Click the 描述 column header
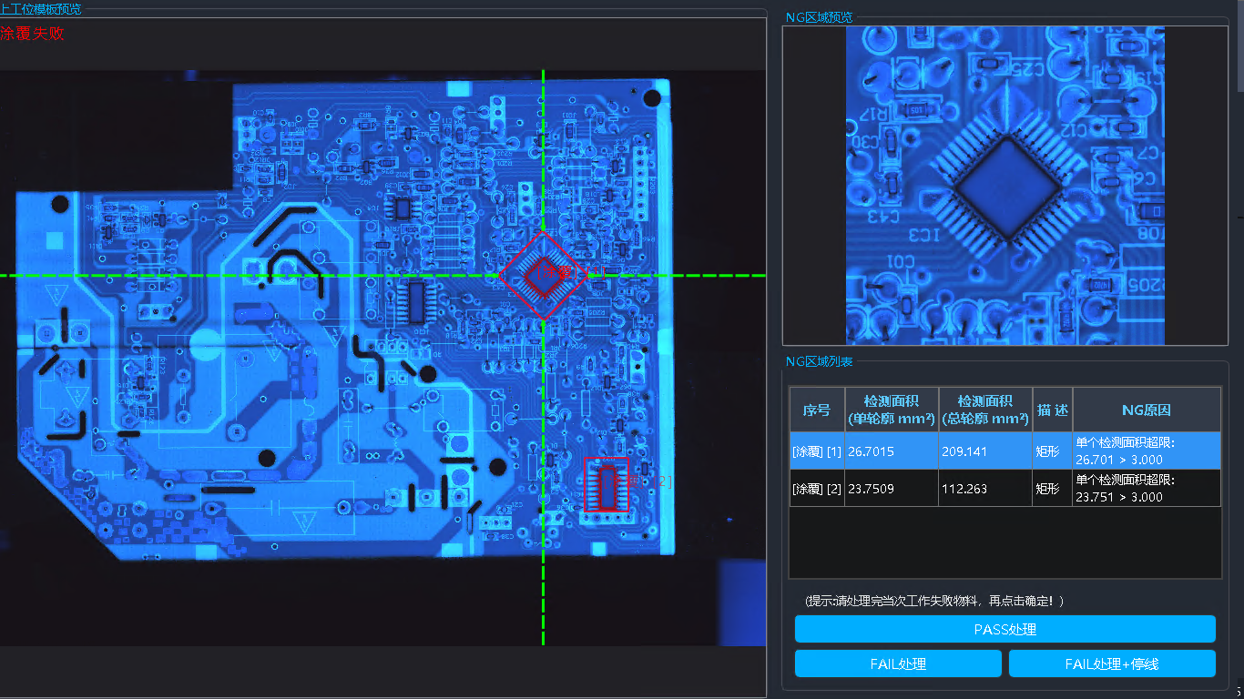The image size is (1244, 699). click(1052, 410)
